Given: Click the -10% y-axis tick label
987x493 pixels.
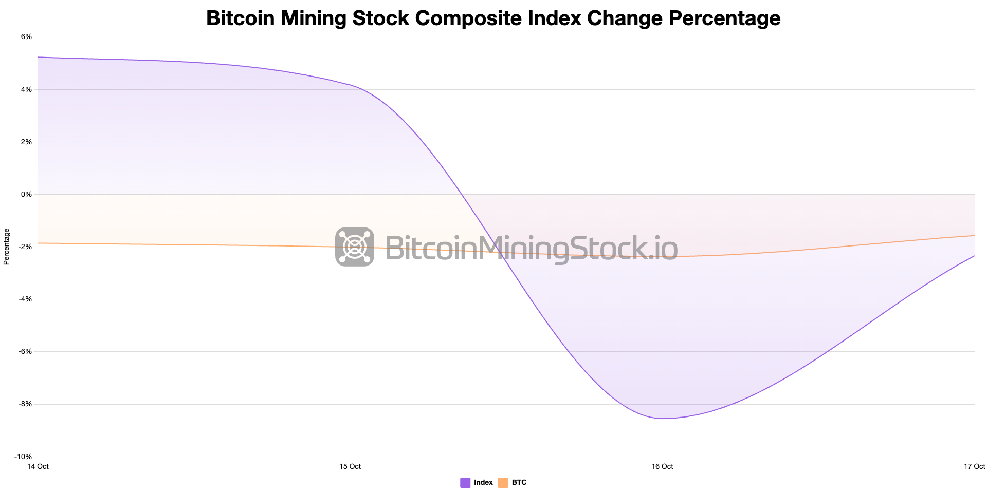Looking at the screenshot, I should (x=23, y=457).
